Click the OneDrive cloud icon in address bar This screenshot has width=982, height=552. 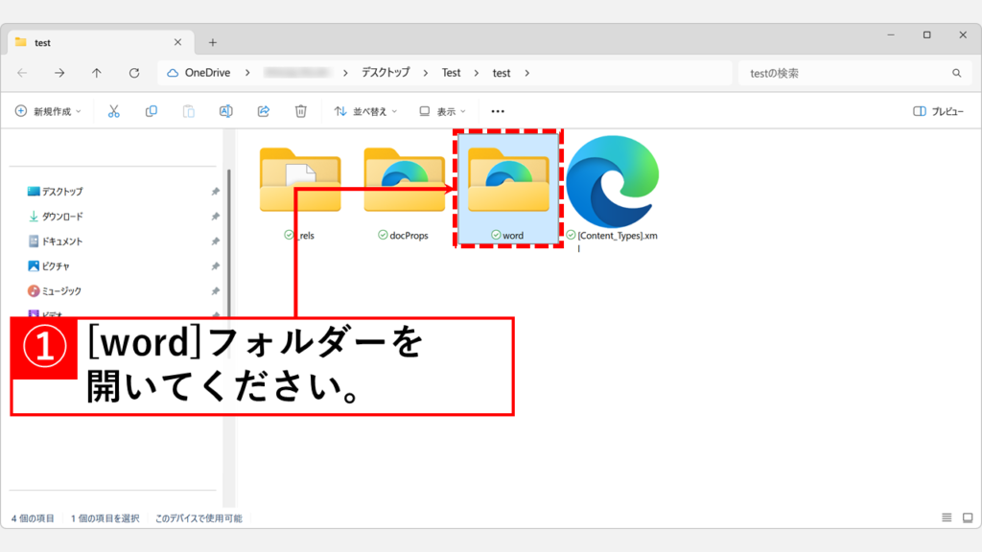tap(173, 73)
